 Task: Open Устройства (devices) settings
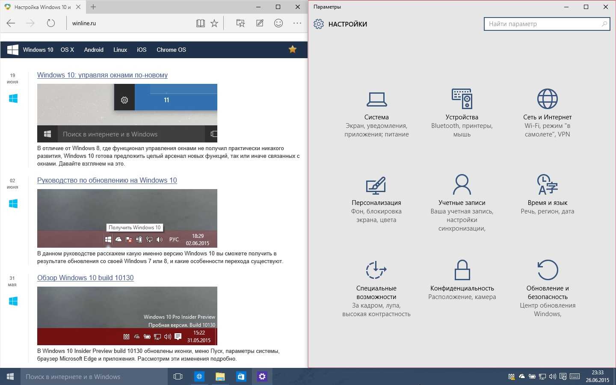[462, 114]
